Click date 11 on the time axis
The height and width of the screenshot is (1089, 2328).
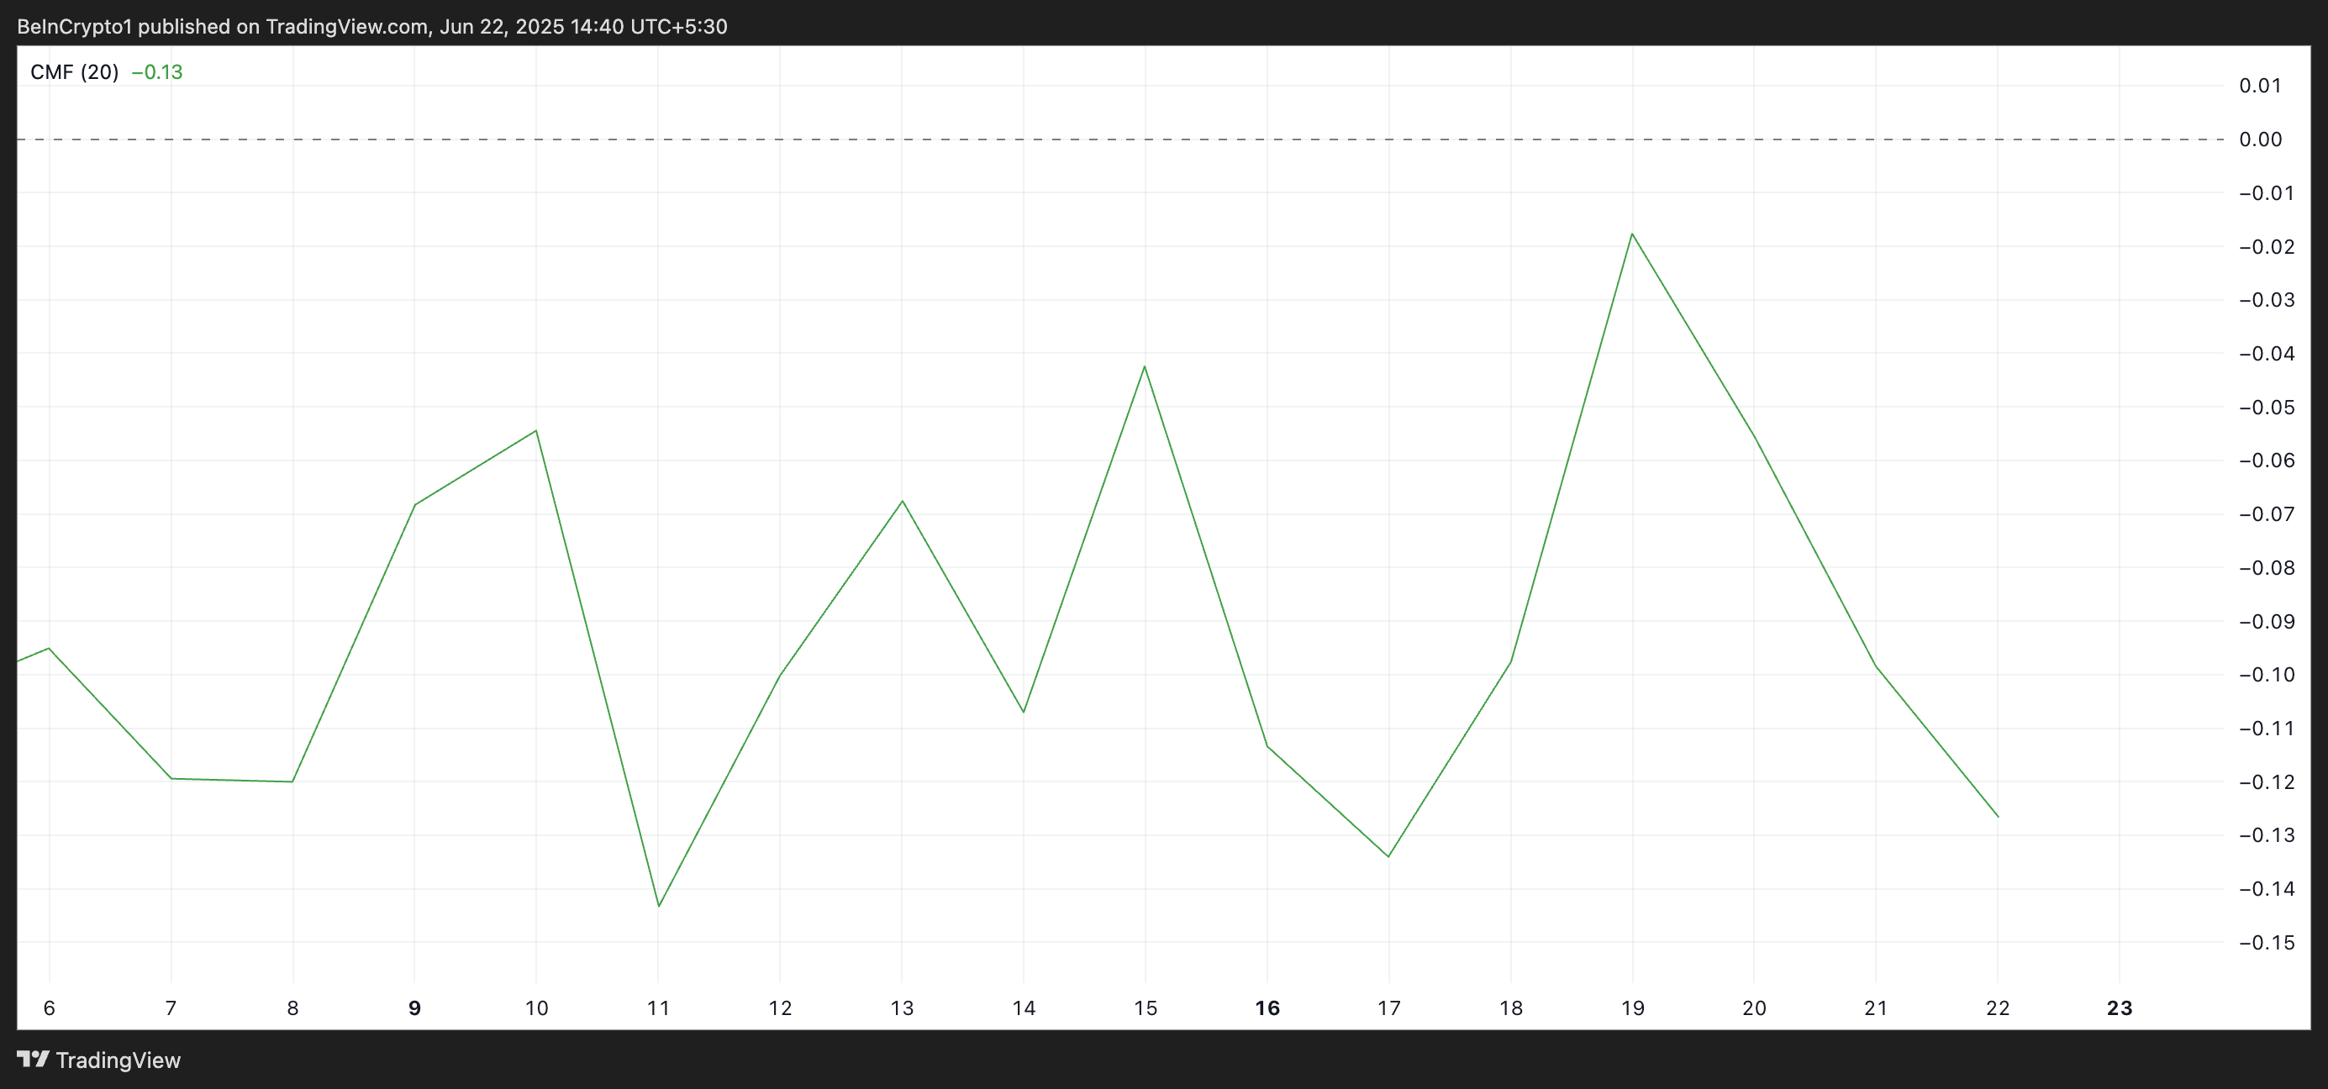pyautogui.click(x=658, y=1007)
